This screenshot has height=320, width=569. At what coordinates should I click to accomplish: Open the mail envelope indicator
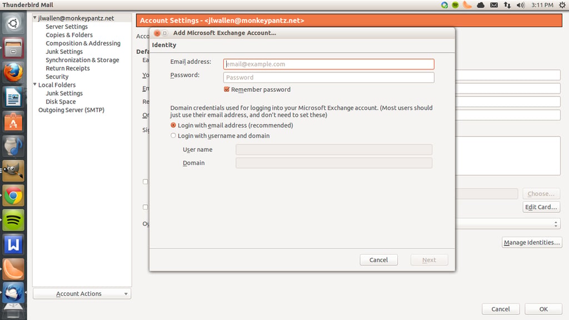494,5
